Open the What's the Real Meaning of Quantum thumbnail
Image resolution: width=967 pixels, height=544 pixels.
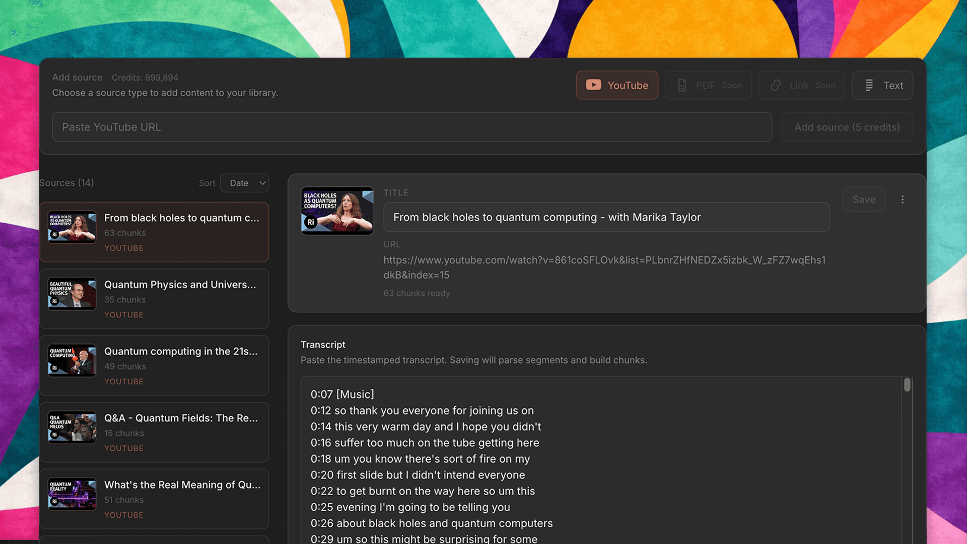pos(72,494)
